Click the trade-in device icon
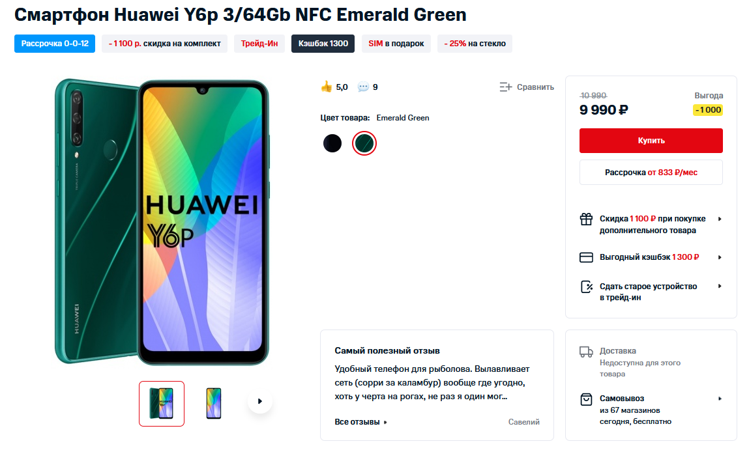Screen dimensions: 749x450 tap(587, 287)
